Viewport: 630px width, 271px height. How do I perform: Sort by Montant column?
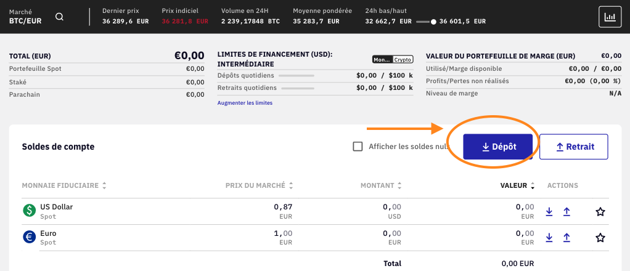[381, 185]
